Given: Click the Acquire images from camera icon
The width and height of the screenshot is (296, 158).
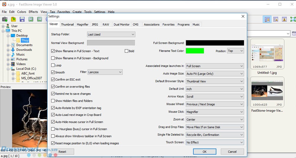Looking at the screenshot, I should [5, 19].
